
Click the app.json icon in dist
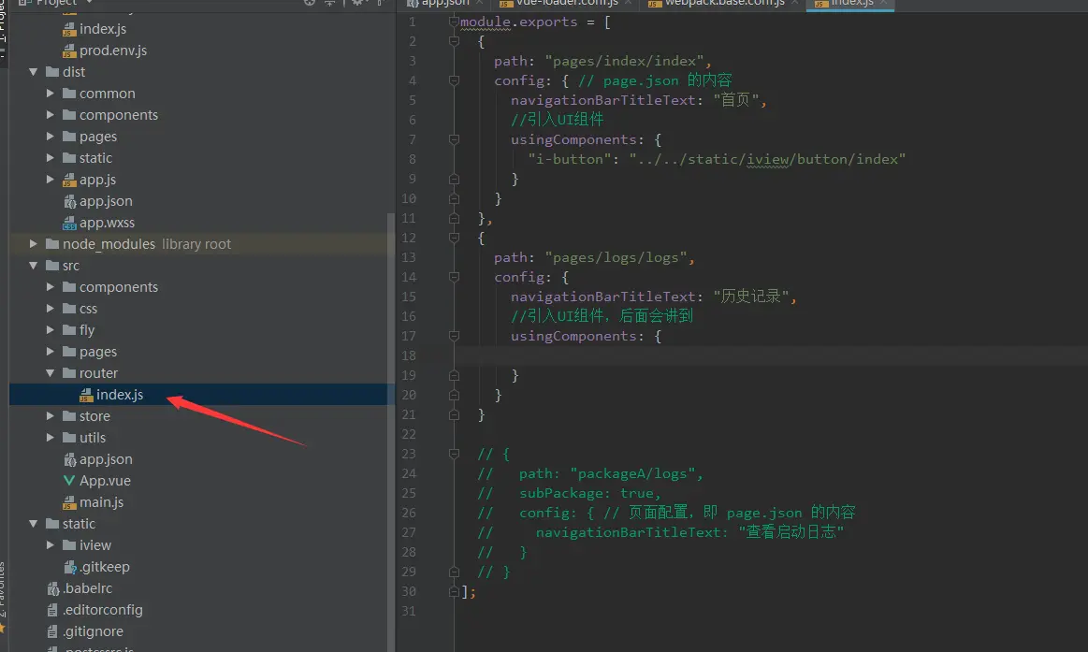[69, 202]
